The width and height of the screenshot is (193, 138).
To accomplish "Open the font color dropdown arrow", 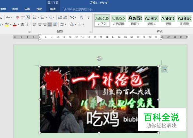I will pos(18,24).
